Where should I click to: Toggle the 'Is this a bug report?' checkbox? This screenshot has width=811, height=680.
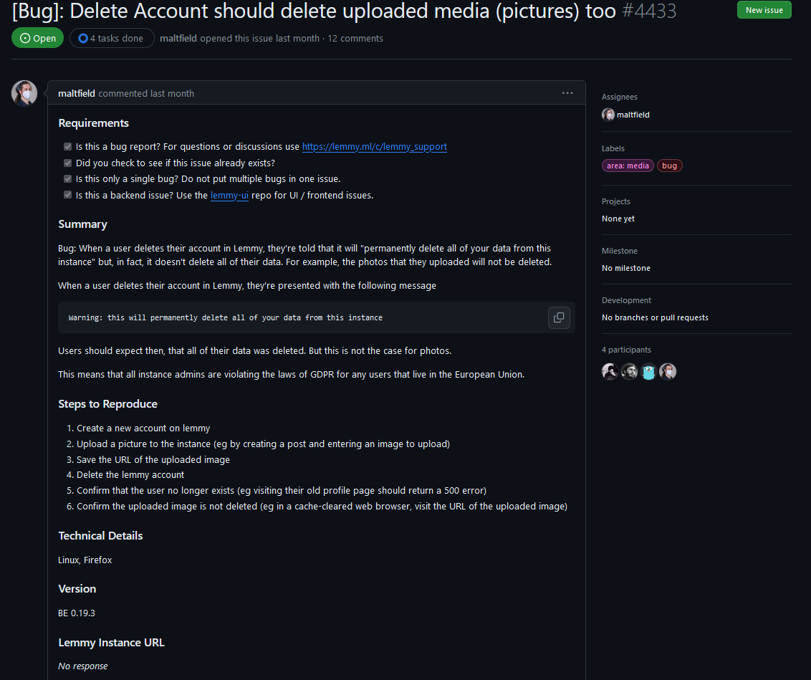click(68, 147)
